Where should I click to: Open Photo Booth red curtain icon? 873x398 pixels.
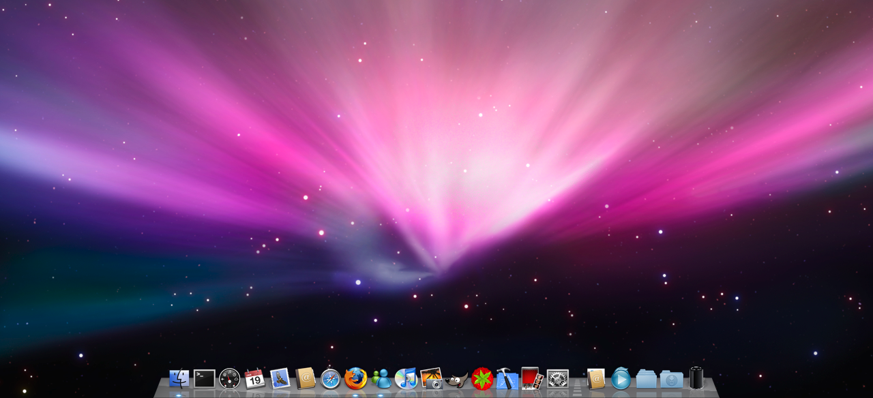coord(532,378)
